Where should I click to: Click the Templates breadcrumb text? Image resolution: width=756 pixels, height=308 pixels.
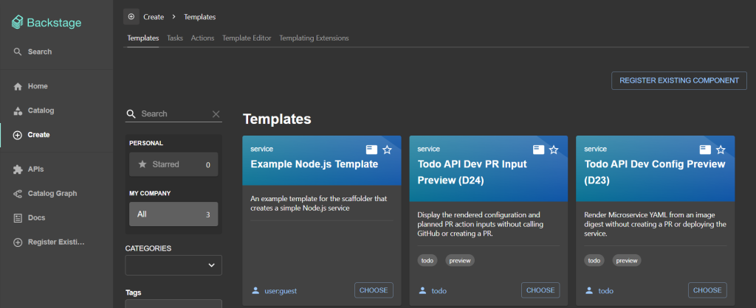pos(199,17)
